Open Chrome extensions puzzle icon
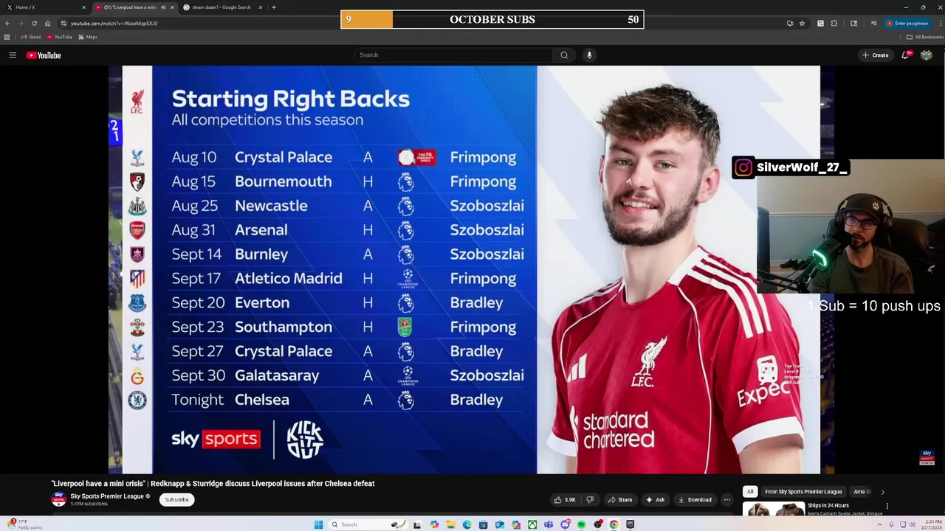The width and height of the screenshot is (945, 531). click(834, 23)
